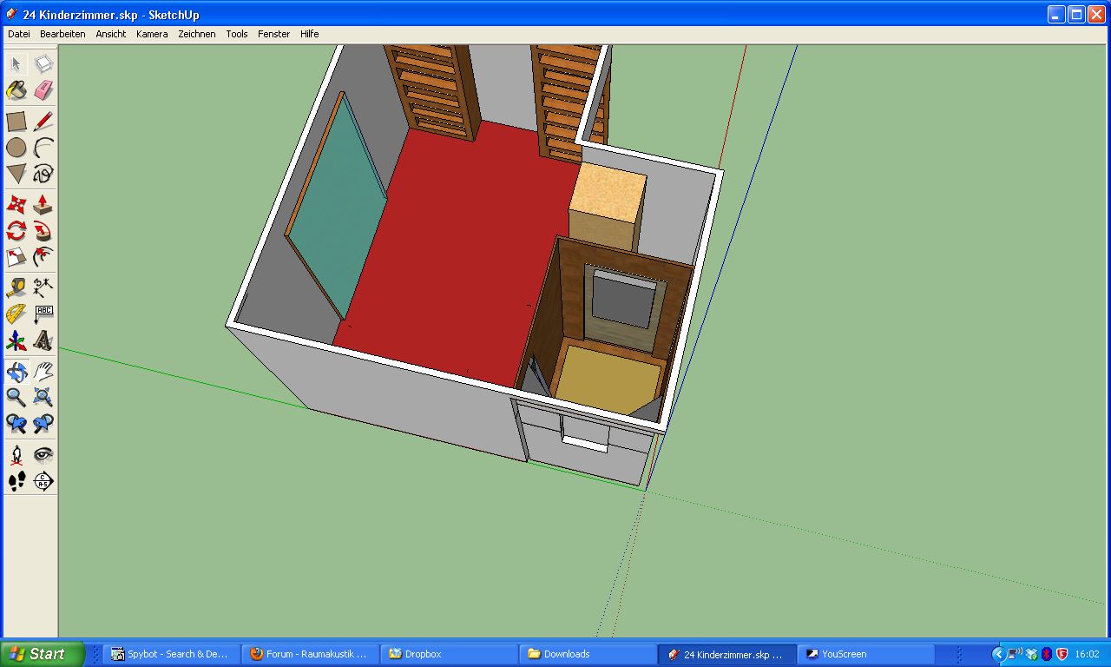This screenshot has width=1111, height=667.
Task: Activate the Make Component tool
Action: pyautogui.click(x=43, y=64)
